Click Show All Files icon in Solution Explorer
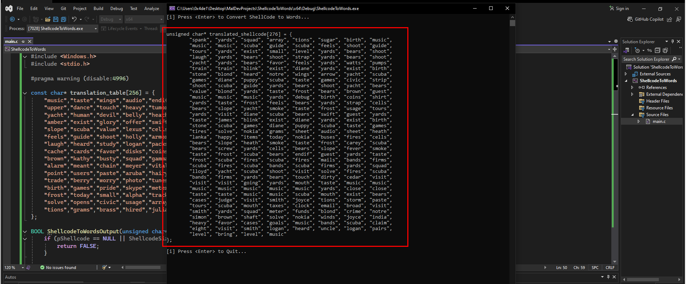The image size is (686, 284). click(665, 50)
